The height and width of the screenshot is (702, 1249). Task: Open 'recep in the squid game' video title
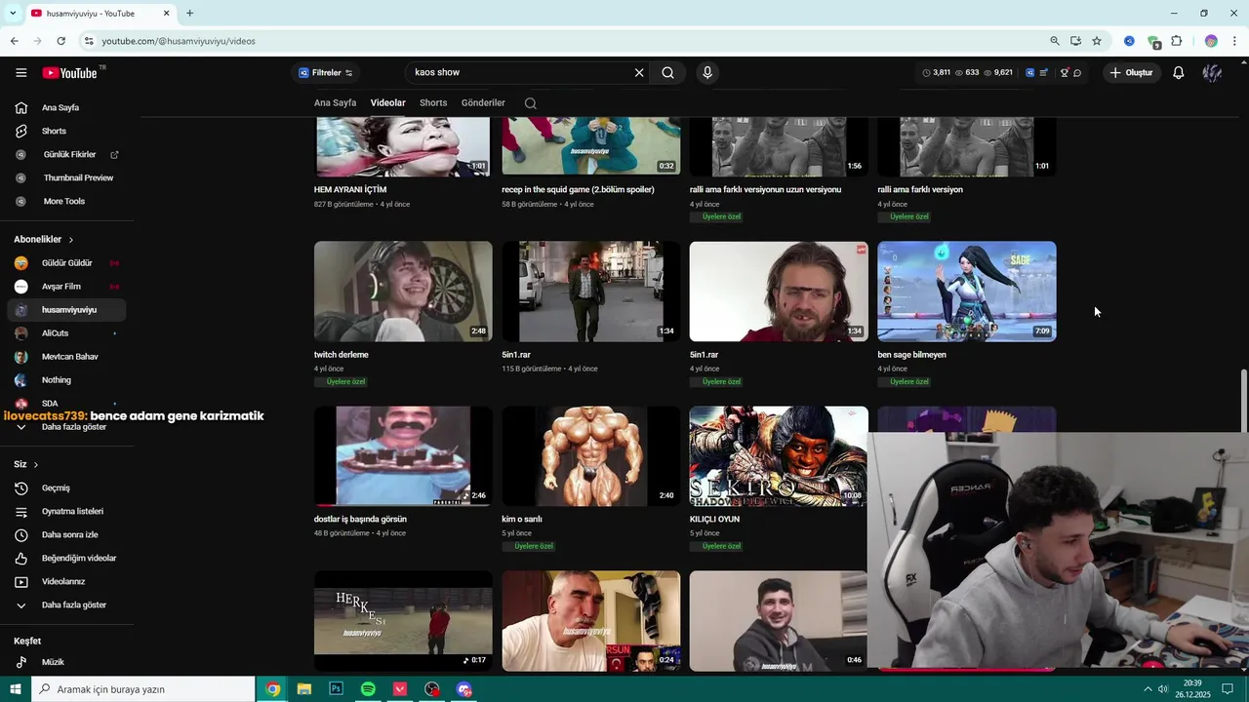pyautogui.click(x=578, y=190)
